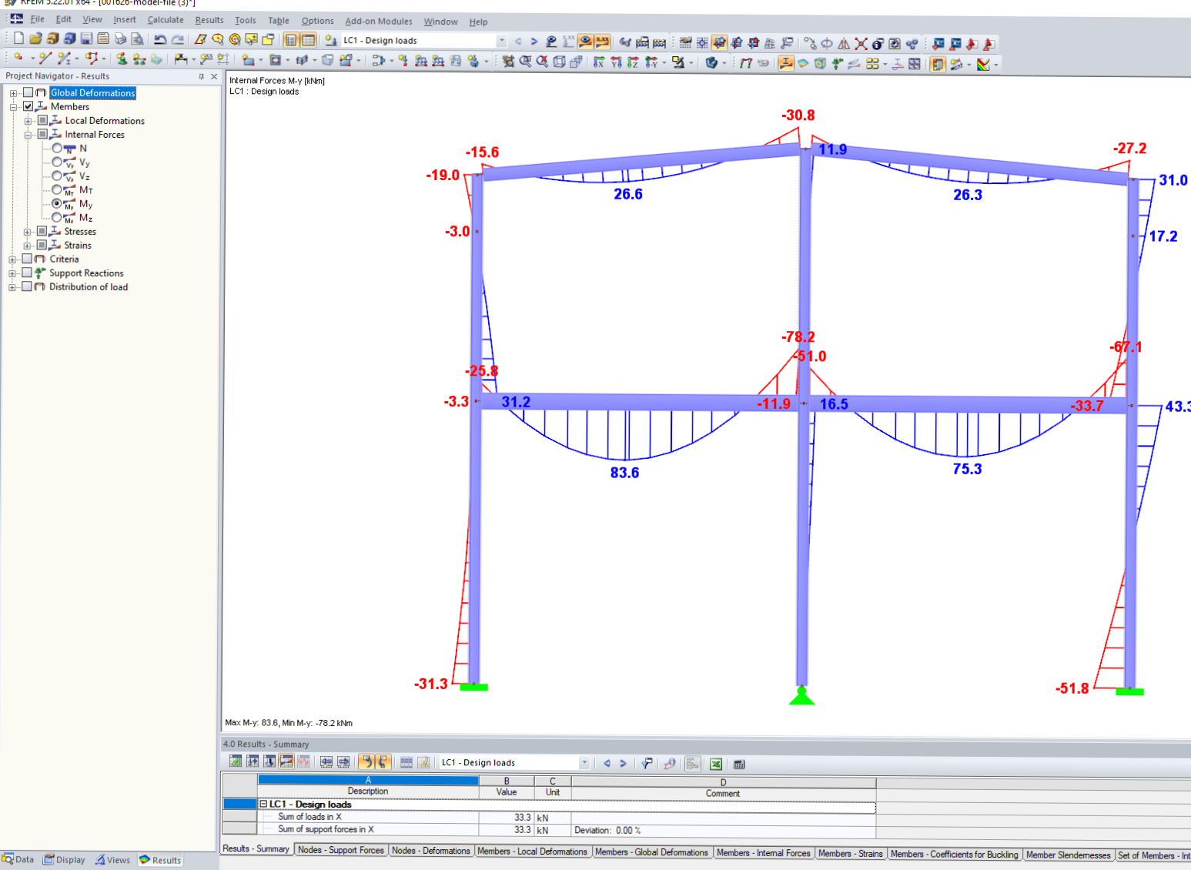Open the LC1 Design loads dropdown in results table
This screenshot has width=1191, height=870.
coord(584,763)
